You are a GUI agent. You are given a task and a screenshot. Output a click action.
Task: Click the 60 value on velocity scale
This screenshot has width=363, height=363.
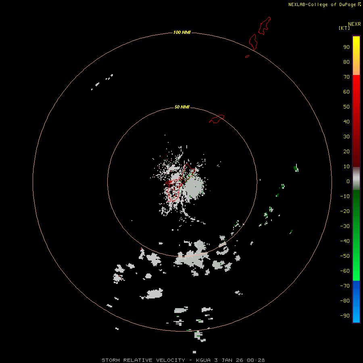coord(346,92)
